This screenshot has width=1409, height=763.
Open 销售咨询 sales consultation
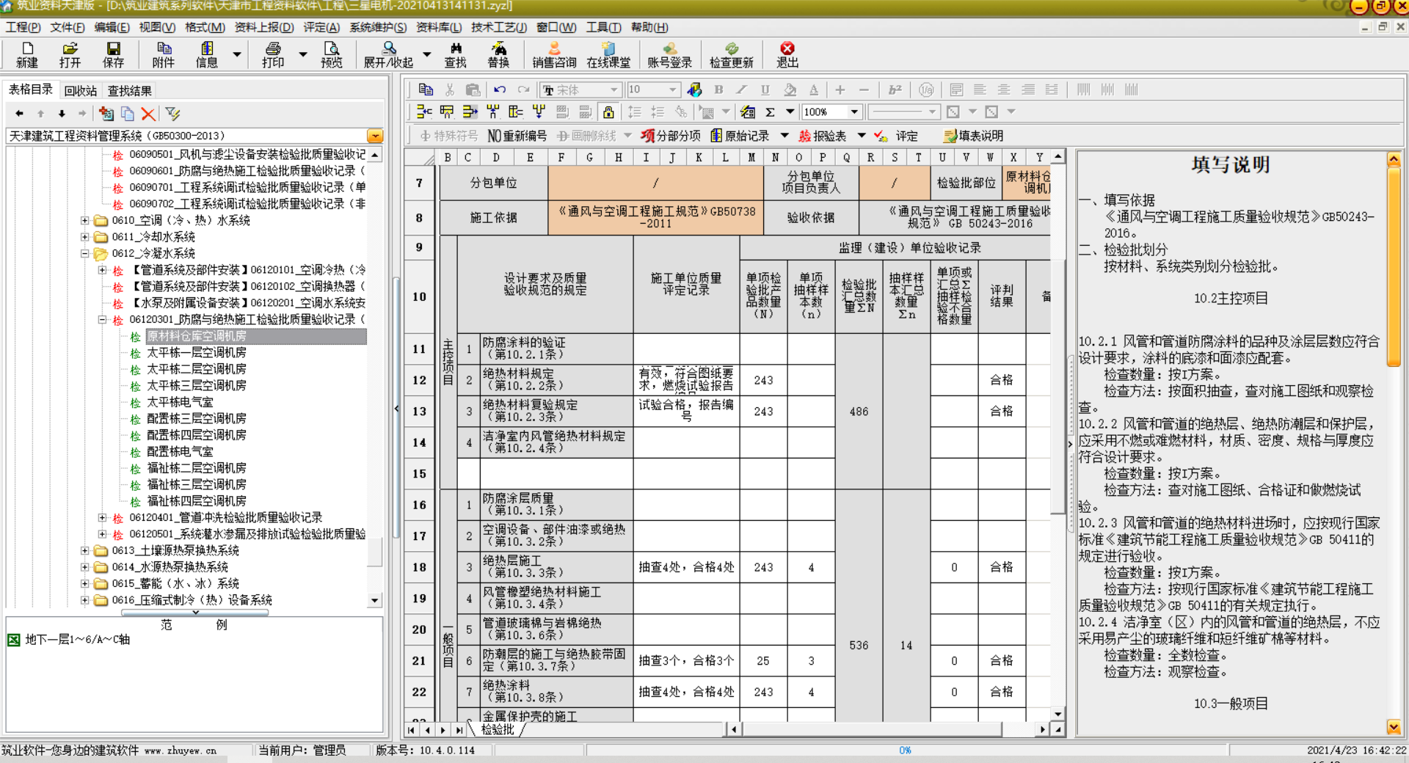pos(554,54)
